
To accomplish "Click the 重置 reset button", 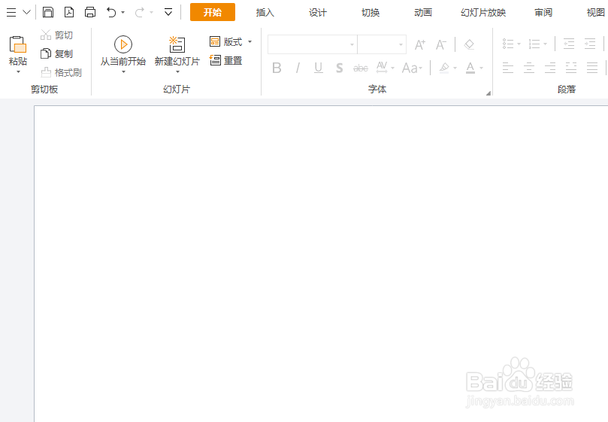I will click(226, 60).
